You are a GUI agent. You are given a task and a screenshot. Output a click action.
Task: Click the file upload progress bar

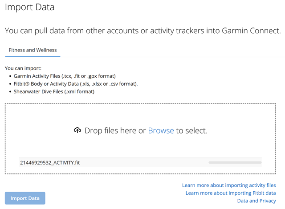[x=235, y=163]
